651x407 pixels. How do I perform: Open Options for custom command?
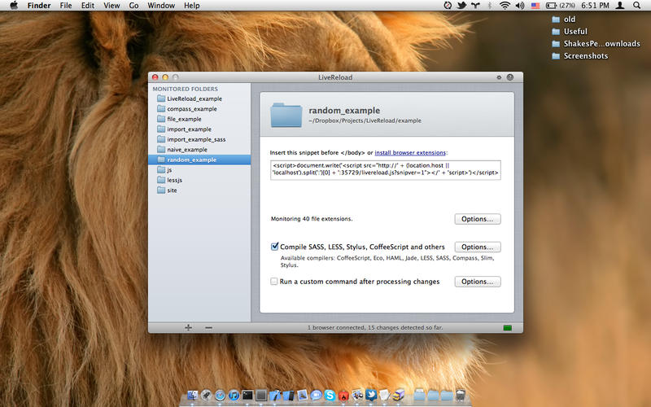coord(478,282)
